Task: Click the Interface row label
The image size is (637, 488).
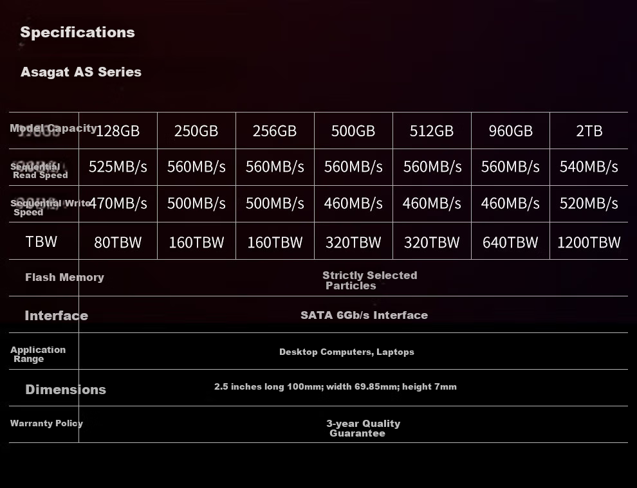Action: (56, 316)
